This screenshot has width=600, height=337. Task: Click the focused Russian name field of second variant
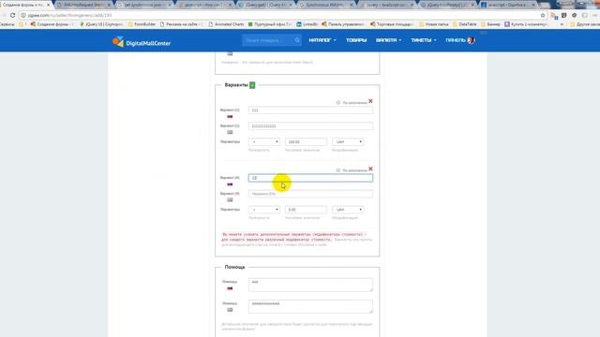(x=310, y=178)
